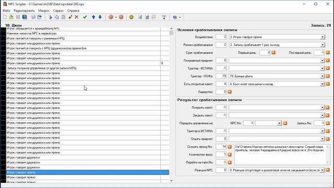
Task: Click the Первый день input field
Action: tap(265, 52)
